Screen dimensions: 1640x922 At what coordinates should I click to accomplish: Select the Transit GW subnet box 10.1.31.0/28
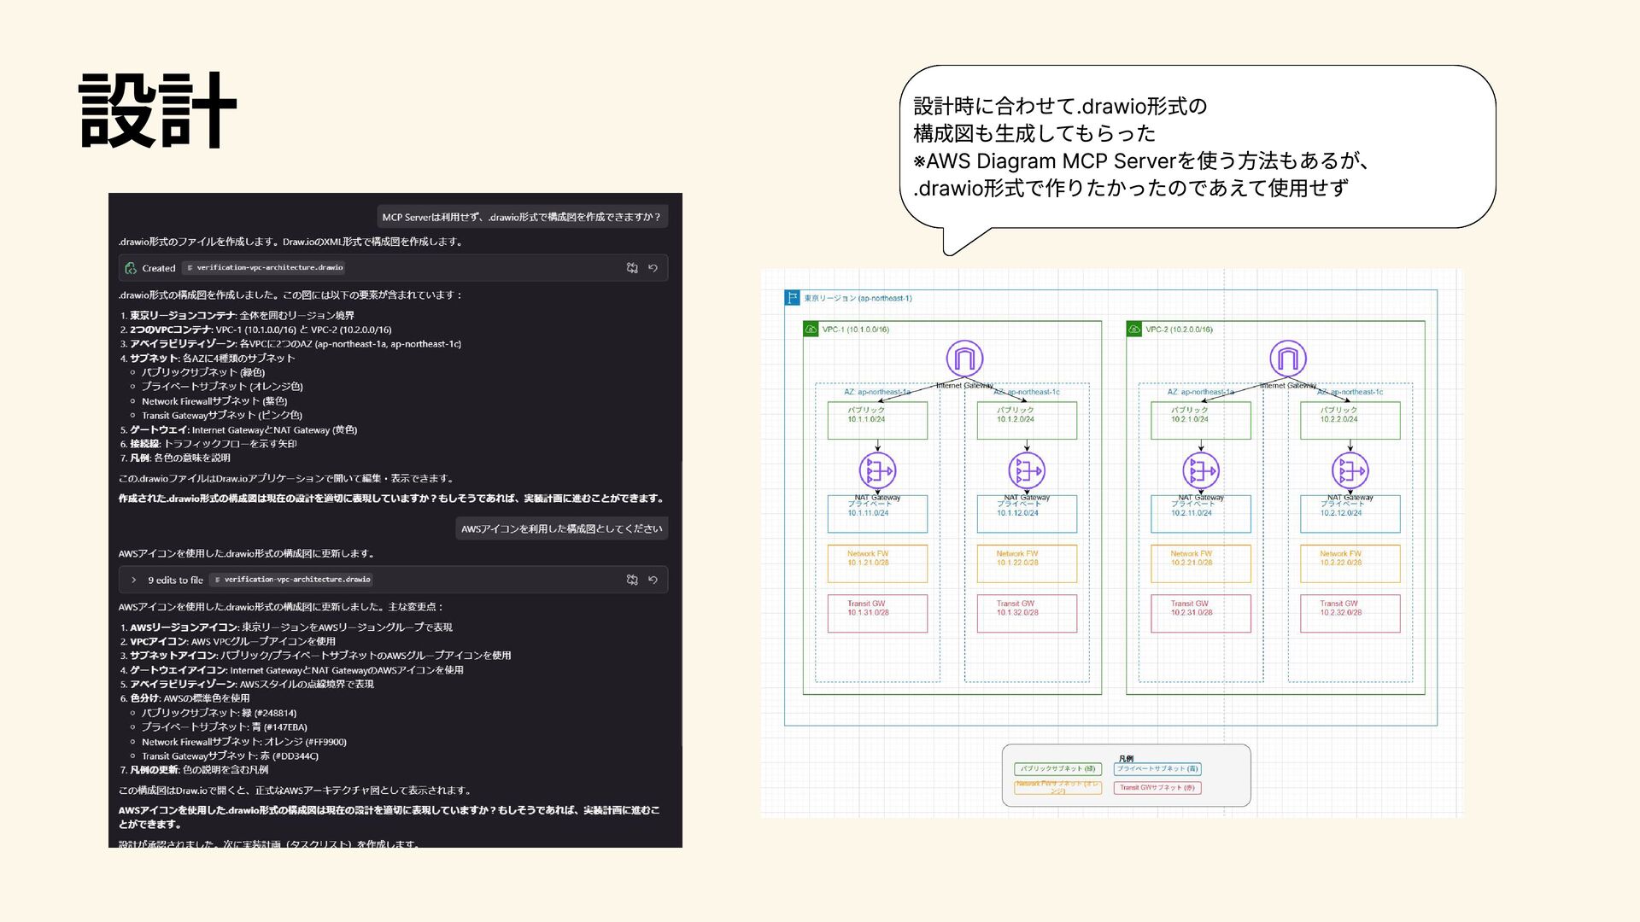pyautogui.click(x=877, y=614)
